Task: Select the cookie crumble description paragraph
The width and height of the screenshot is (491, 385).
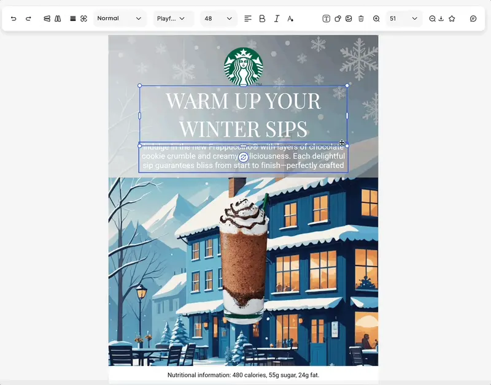Action: 243,156
